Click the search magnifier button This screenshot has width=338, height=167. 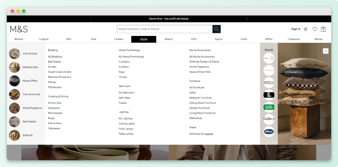click(x=216, y=29)
